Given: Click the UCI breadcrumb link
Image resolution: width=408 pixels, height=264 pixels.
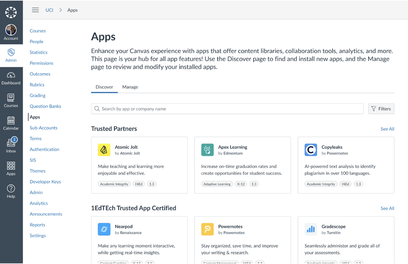Looking at the screenshot, I should (x=49, y=10).
